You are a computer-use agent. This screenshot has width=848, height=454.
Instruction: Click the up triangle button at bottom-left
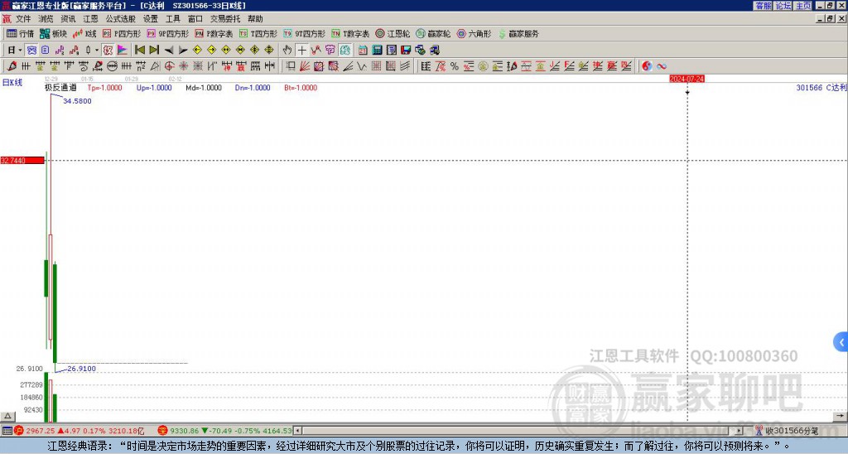pyautogui.click(x=7, y=416)
